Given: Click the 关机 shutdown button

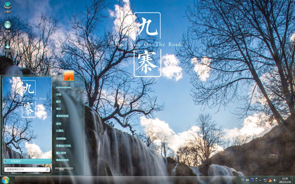Looking at the screenshot, I should coord(62,169).
